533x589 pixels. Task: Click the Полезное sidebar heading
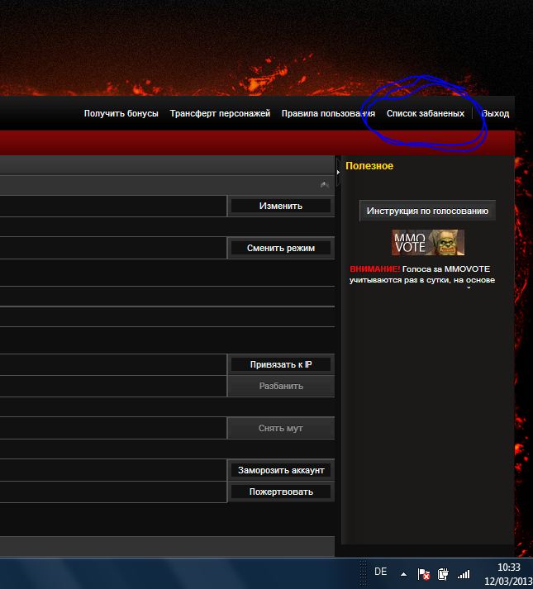click(369, 166)
